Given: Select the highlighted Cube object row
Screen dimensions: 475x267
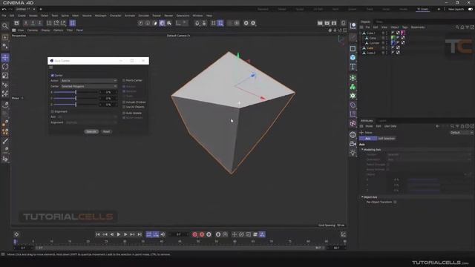Looking at the screenshot, I should 370,47.
